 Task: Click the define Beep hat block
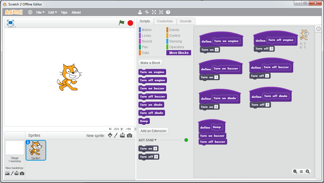(212, 126)
